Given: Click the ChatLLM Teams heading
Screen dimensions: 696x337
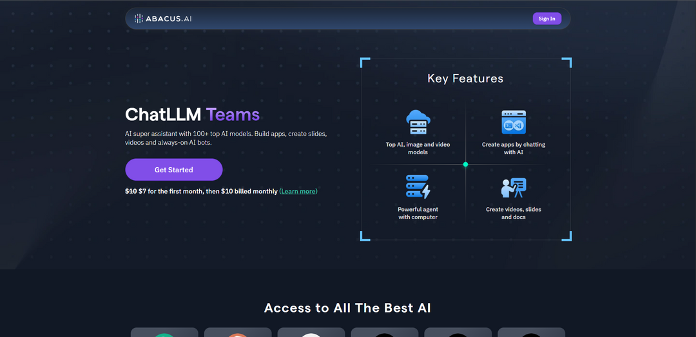Looking at the screenshot, I should (192, 114).
